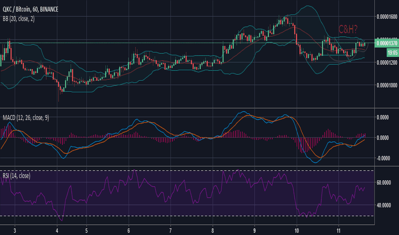Select the BB (20, close, 2) indicator label
This screenshot has width=399, height=235.
pyautogui.click(x=18, y=18)
